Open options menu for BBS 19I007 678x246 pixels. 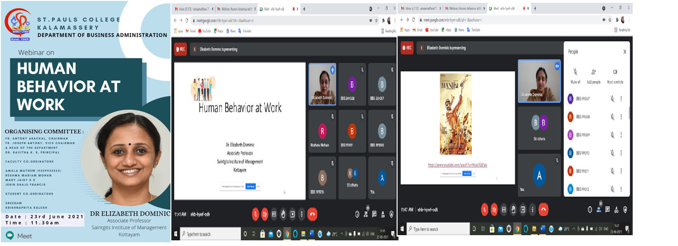point(621,98)
